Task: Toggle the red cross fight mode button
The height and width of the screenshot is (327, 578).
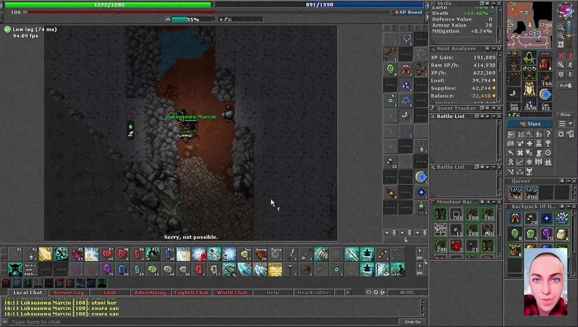Action: pyautogui.click(x=561, y=55)
